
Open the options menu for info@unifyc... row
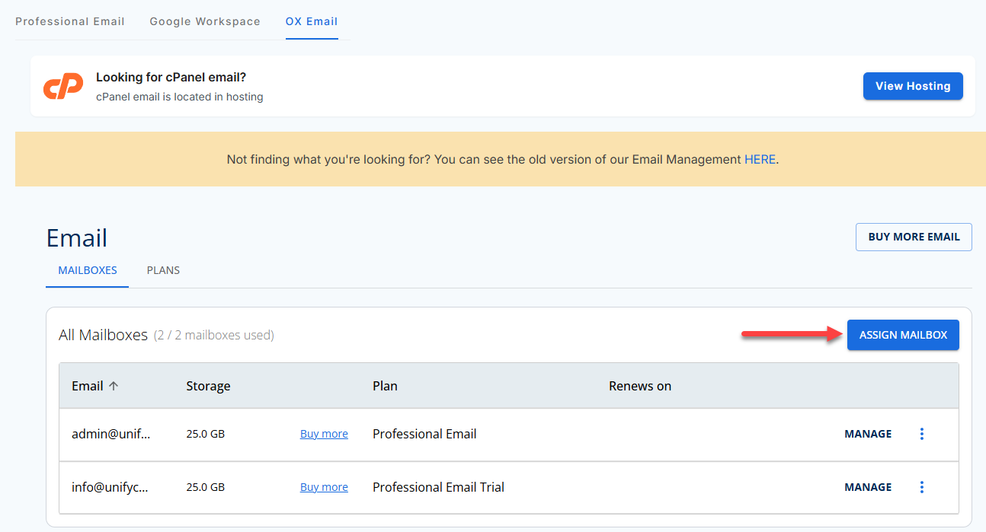[922, 487]
